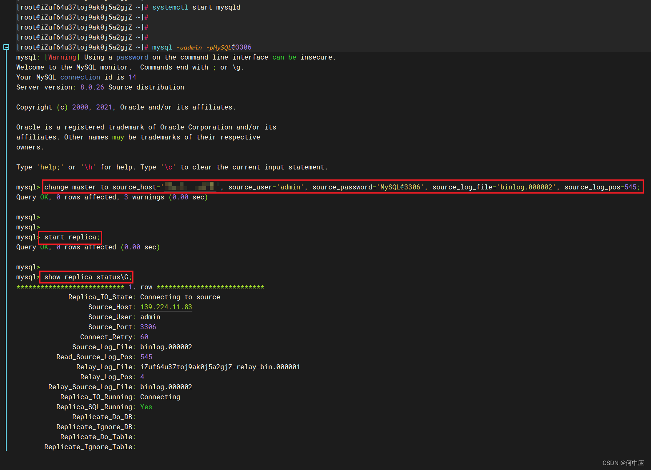The width and height of the screenshot is (651, 470).
Task: Click the Copyright 2000, 2021 Oracle line
Action: (126, 107)
